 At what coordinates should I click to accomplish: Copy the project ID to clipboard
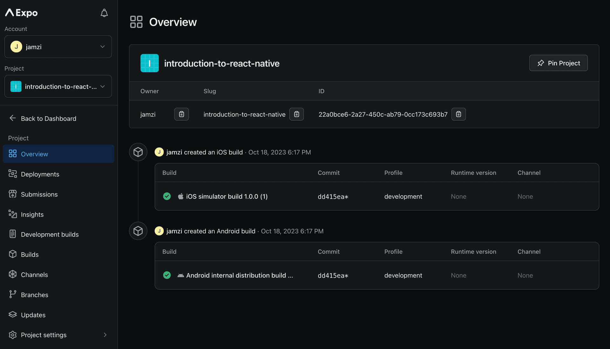(x=458, y=114)
